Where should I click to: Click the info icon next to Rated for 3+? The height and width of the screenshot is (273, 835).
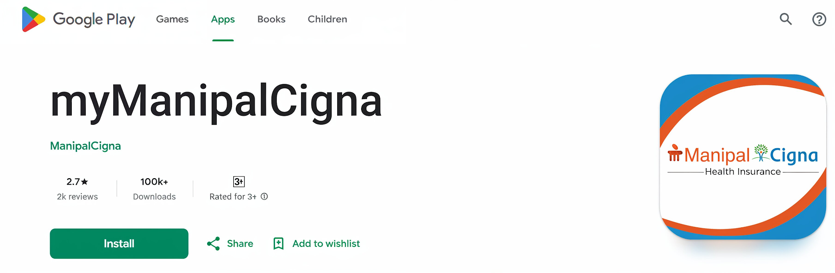point(264,196)
